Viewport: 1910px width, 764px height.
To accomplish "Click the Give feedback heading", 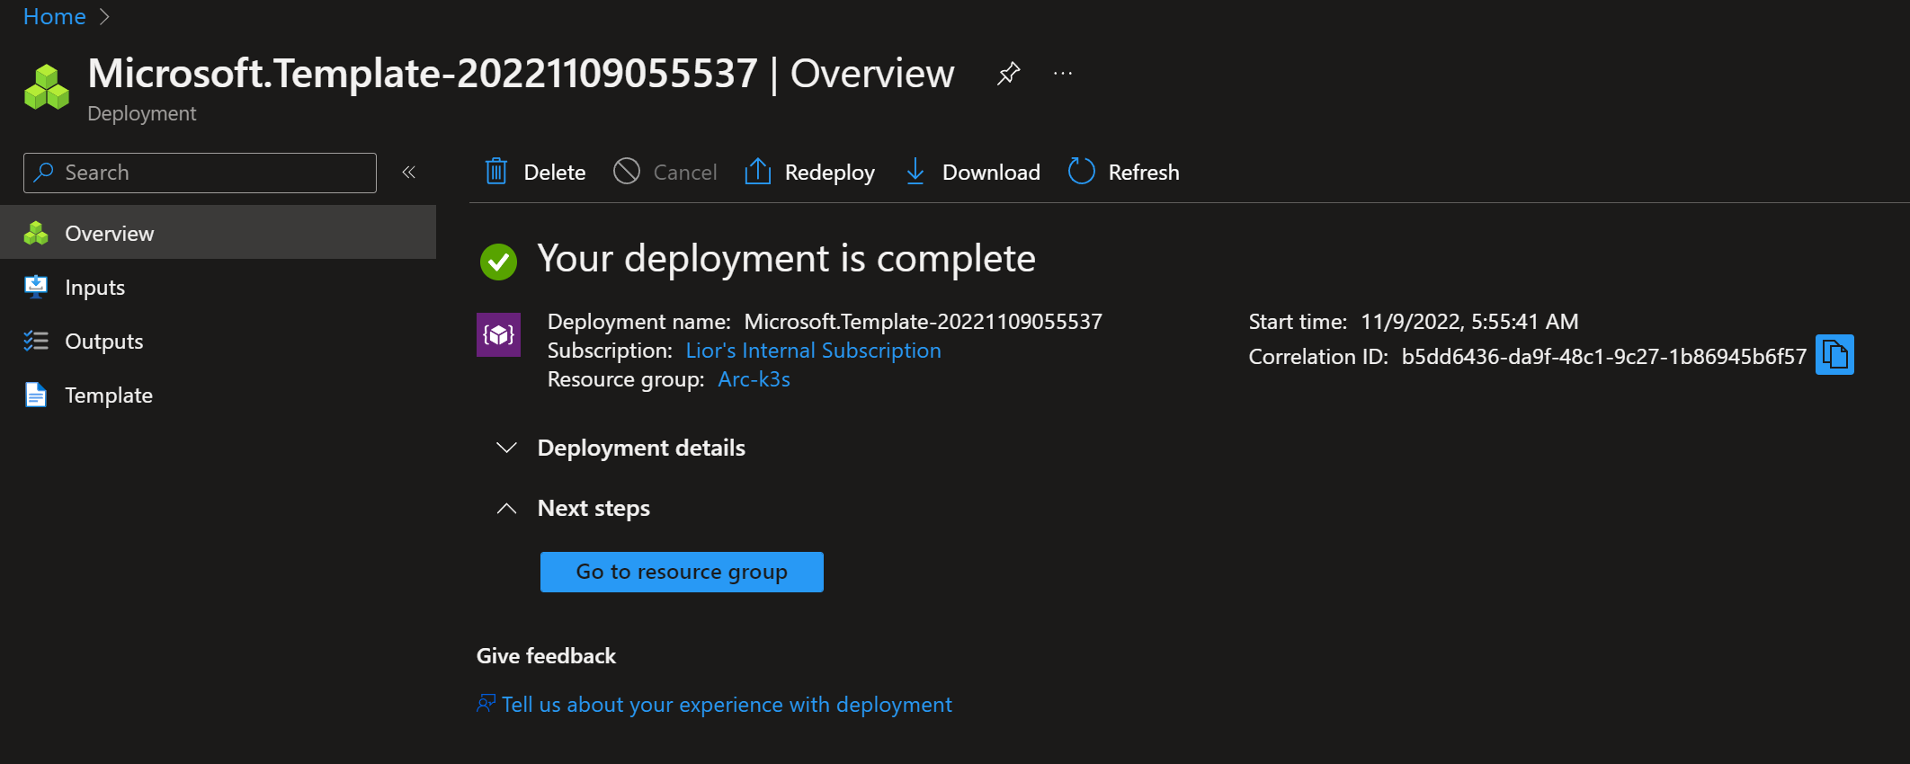I will click(x=546, y=656).
